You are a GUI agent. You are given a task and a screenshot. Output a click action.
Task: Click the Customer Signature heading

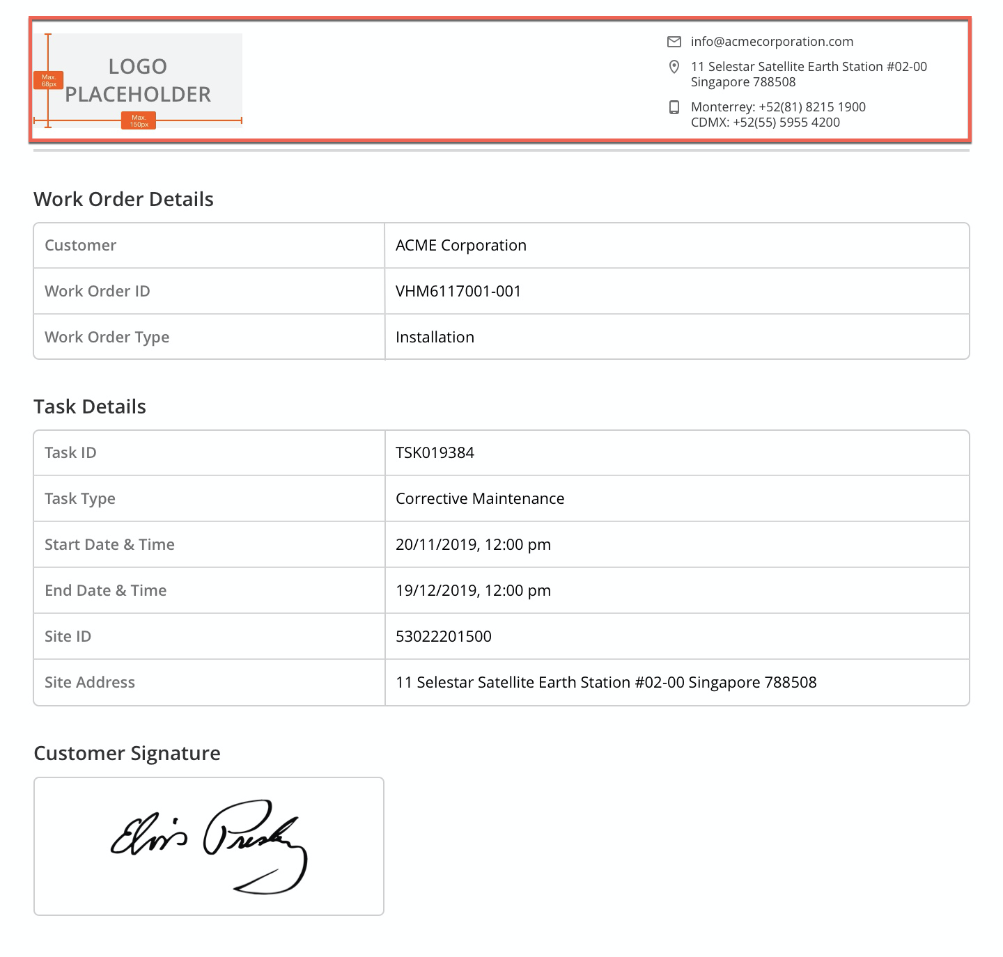pyautogui.click(x=127, y=753)
